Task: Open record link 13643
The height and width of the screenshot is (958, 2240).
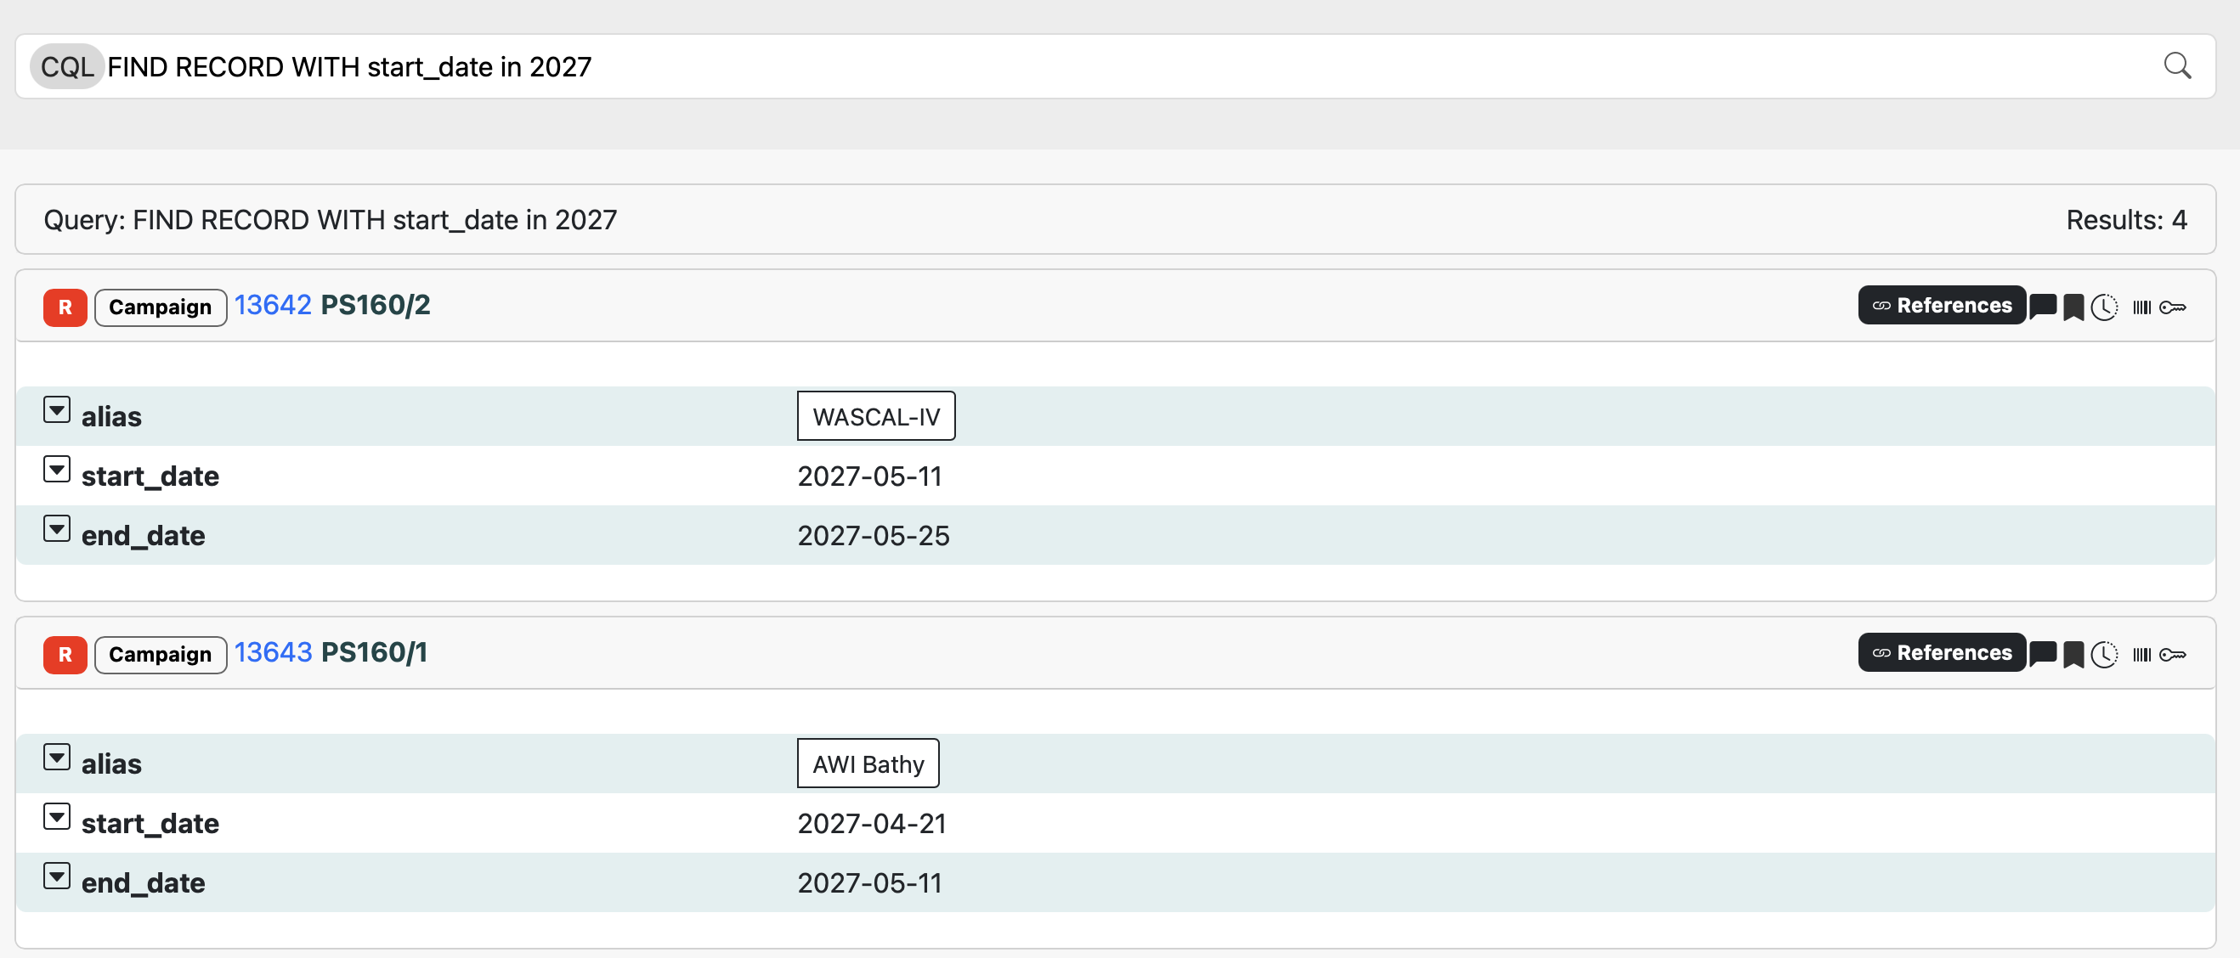Action: (x=272, y=652)
